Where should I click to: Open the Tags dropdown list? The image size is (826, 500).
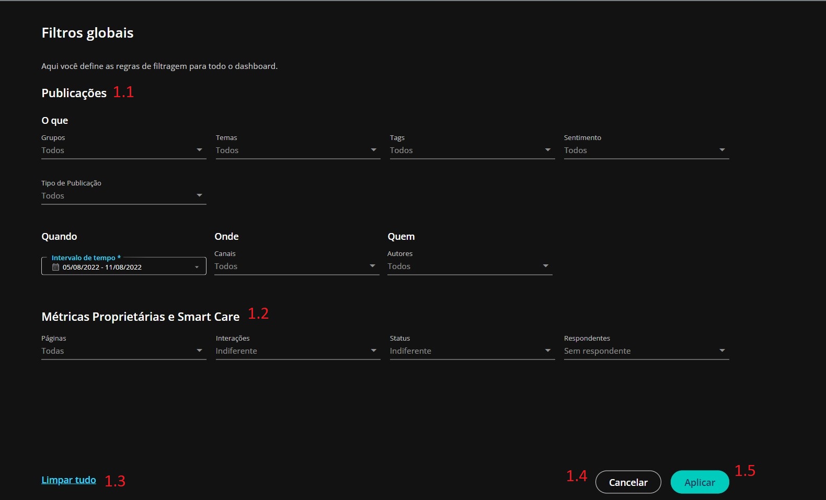pyautogui.click(x=472, y=150)
